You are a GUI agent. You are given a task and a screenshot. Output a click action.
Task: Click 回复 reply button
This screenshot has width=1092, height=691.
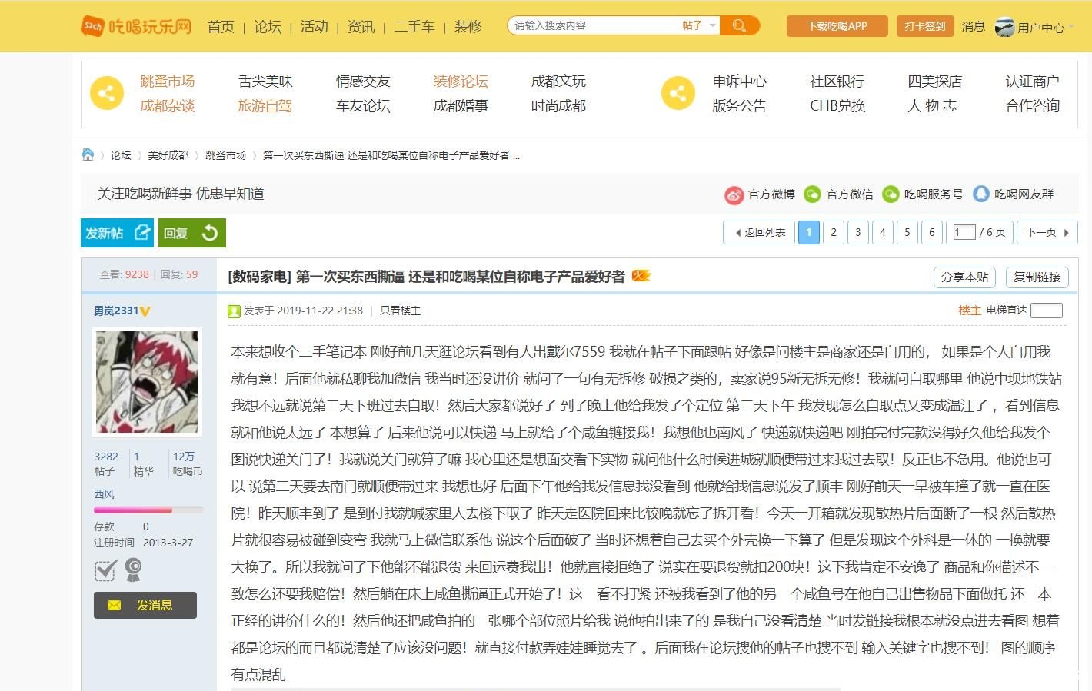192,233
